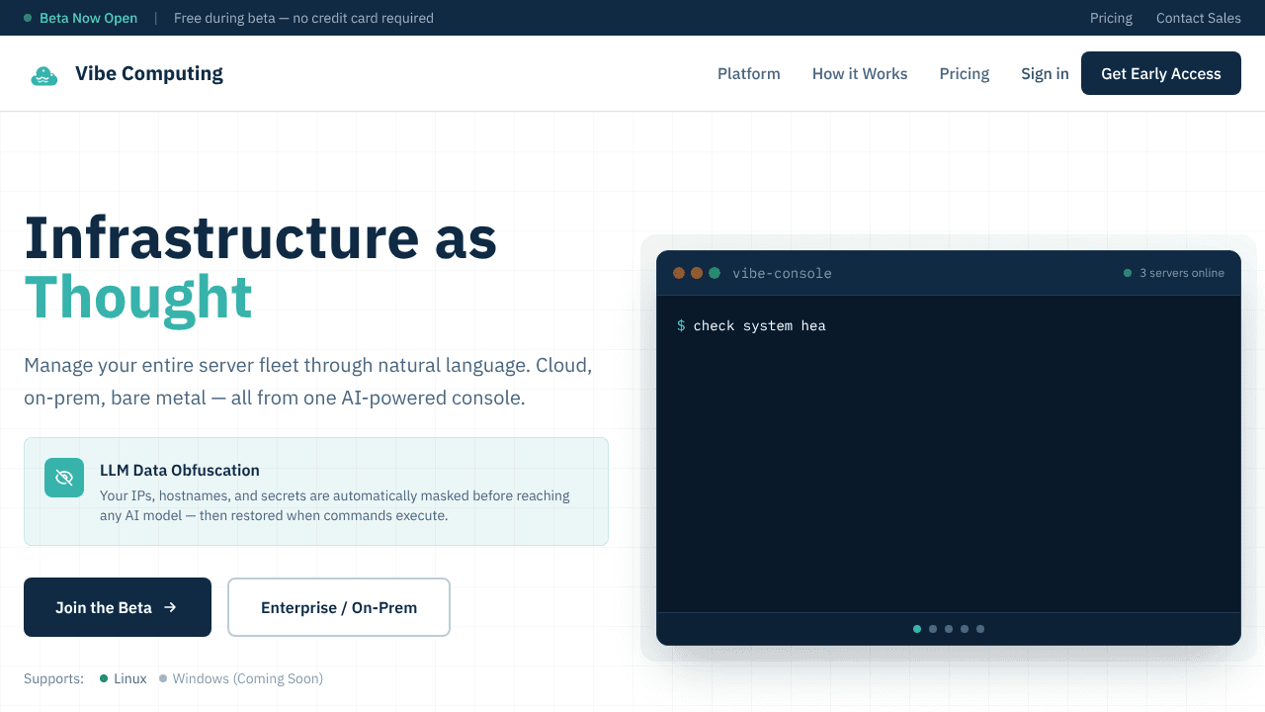Click the Windows (Coming Soon) label
1265x712 pixels.
pos(248,678)
